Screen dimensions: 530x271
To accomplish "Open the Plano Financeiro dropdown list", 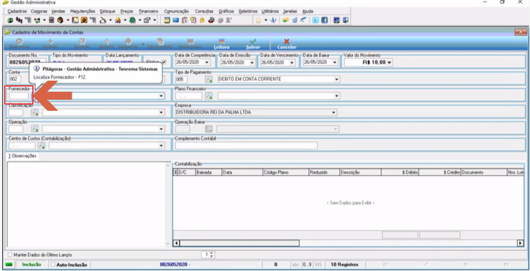I will point(337,96).
